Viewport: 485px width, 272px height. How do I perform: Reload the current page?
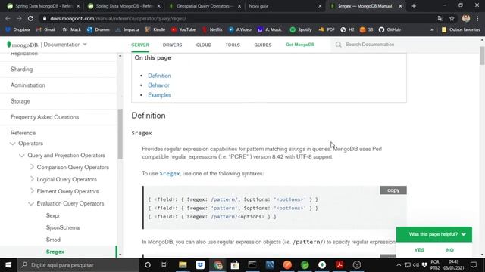[x=30, y=18]
